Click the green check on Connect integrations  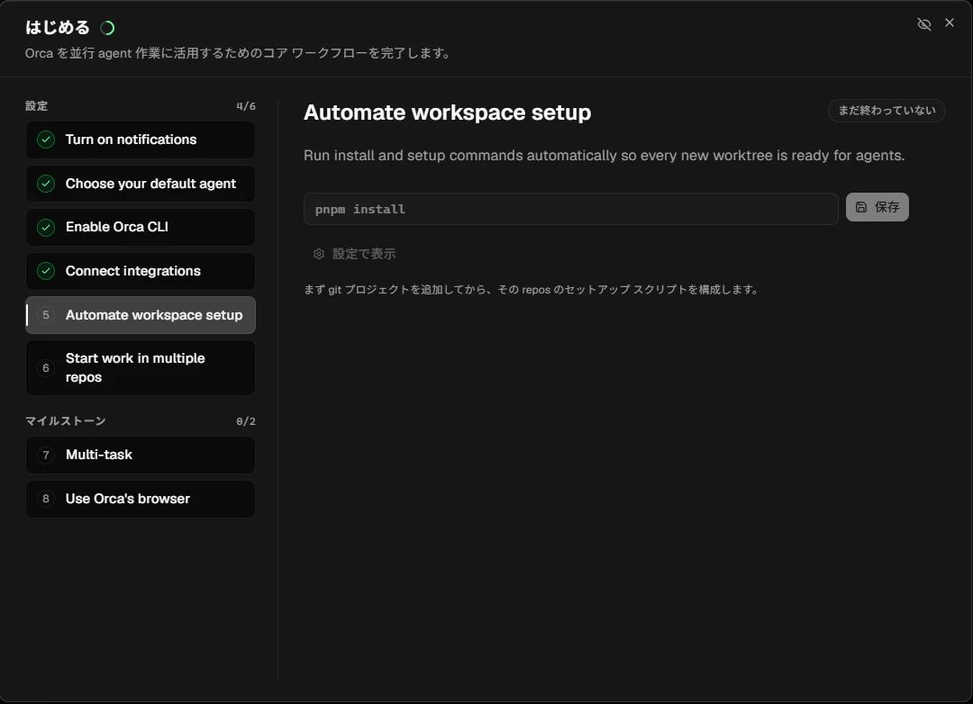point(46,271)
